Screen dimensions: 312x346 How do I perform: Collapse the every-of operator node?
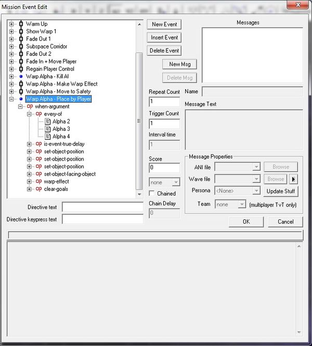[30, 114]
